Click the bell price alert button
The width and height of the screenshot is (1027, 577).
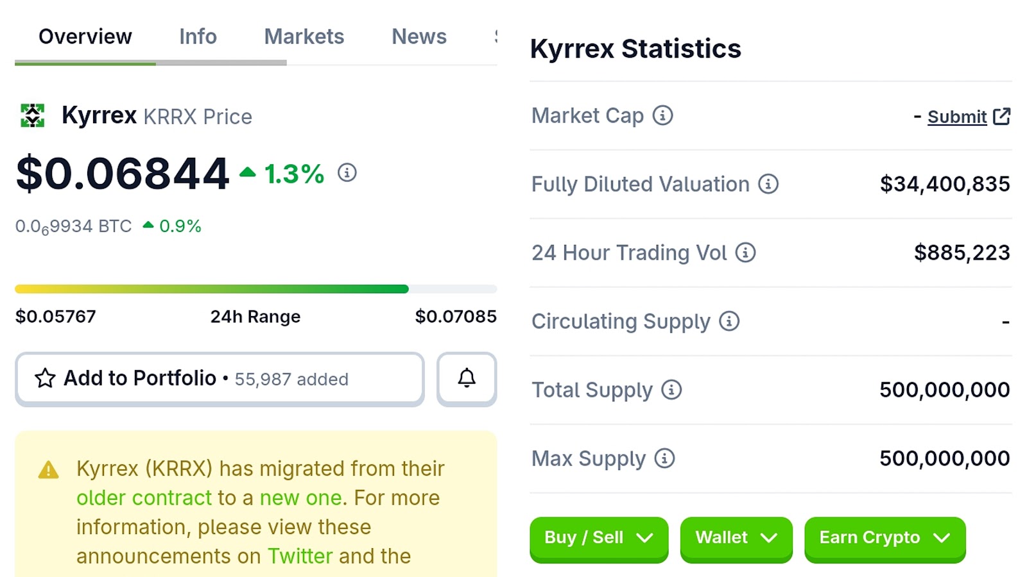[x=467, y=379]
